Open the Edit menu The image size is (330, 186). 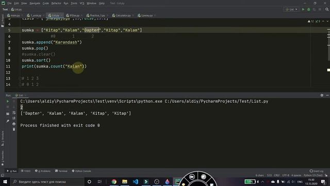click(16, 4)
